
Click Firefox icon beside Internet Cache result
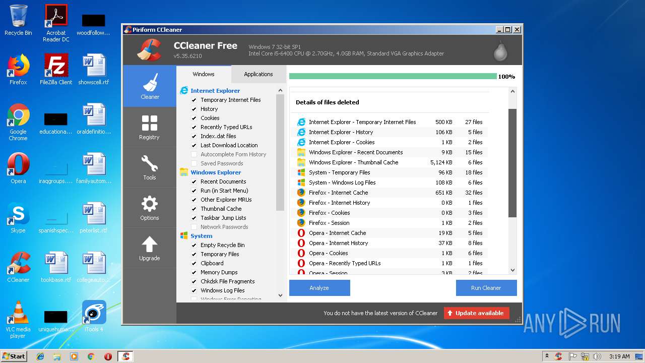[301, 193]
